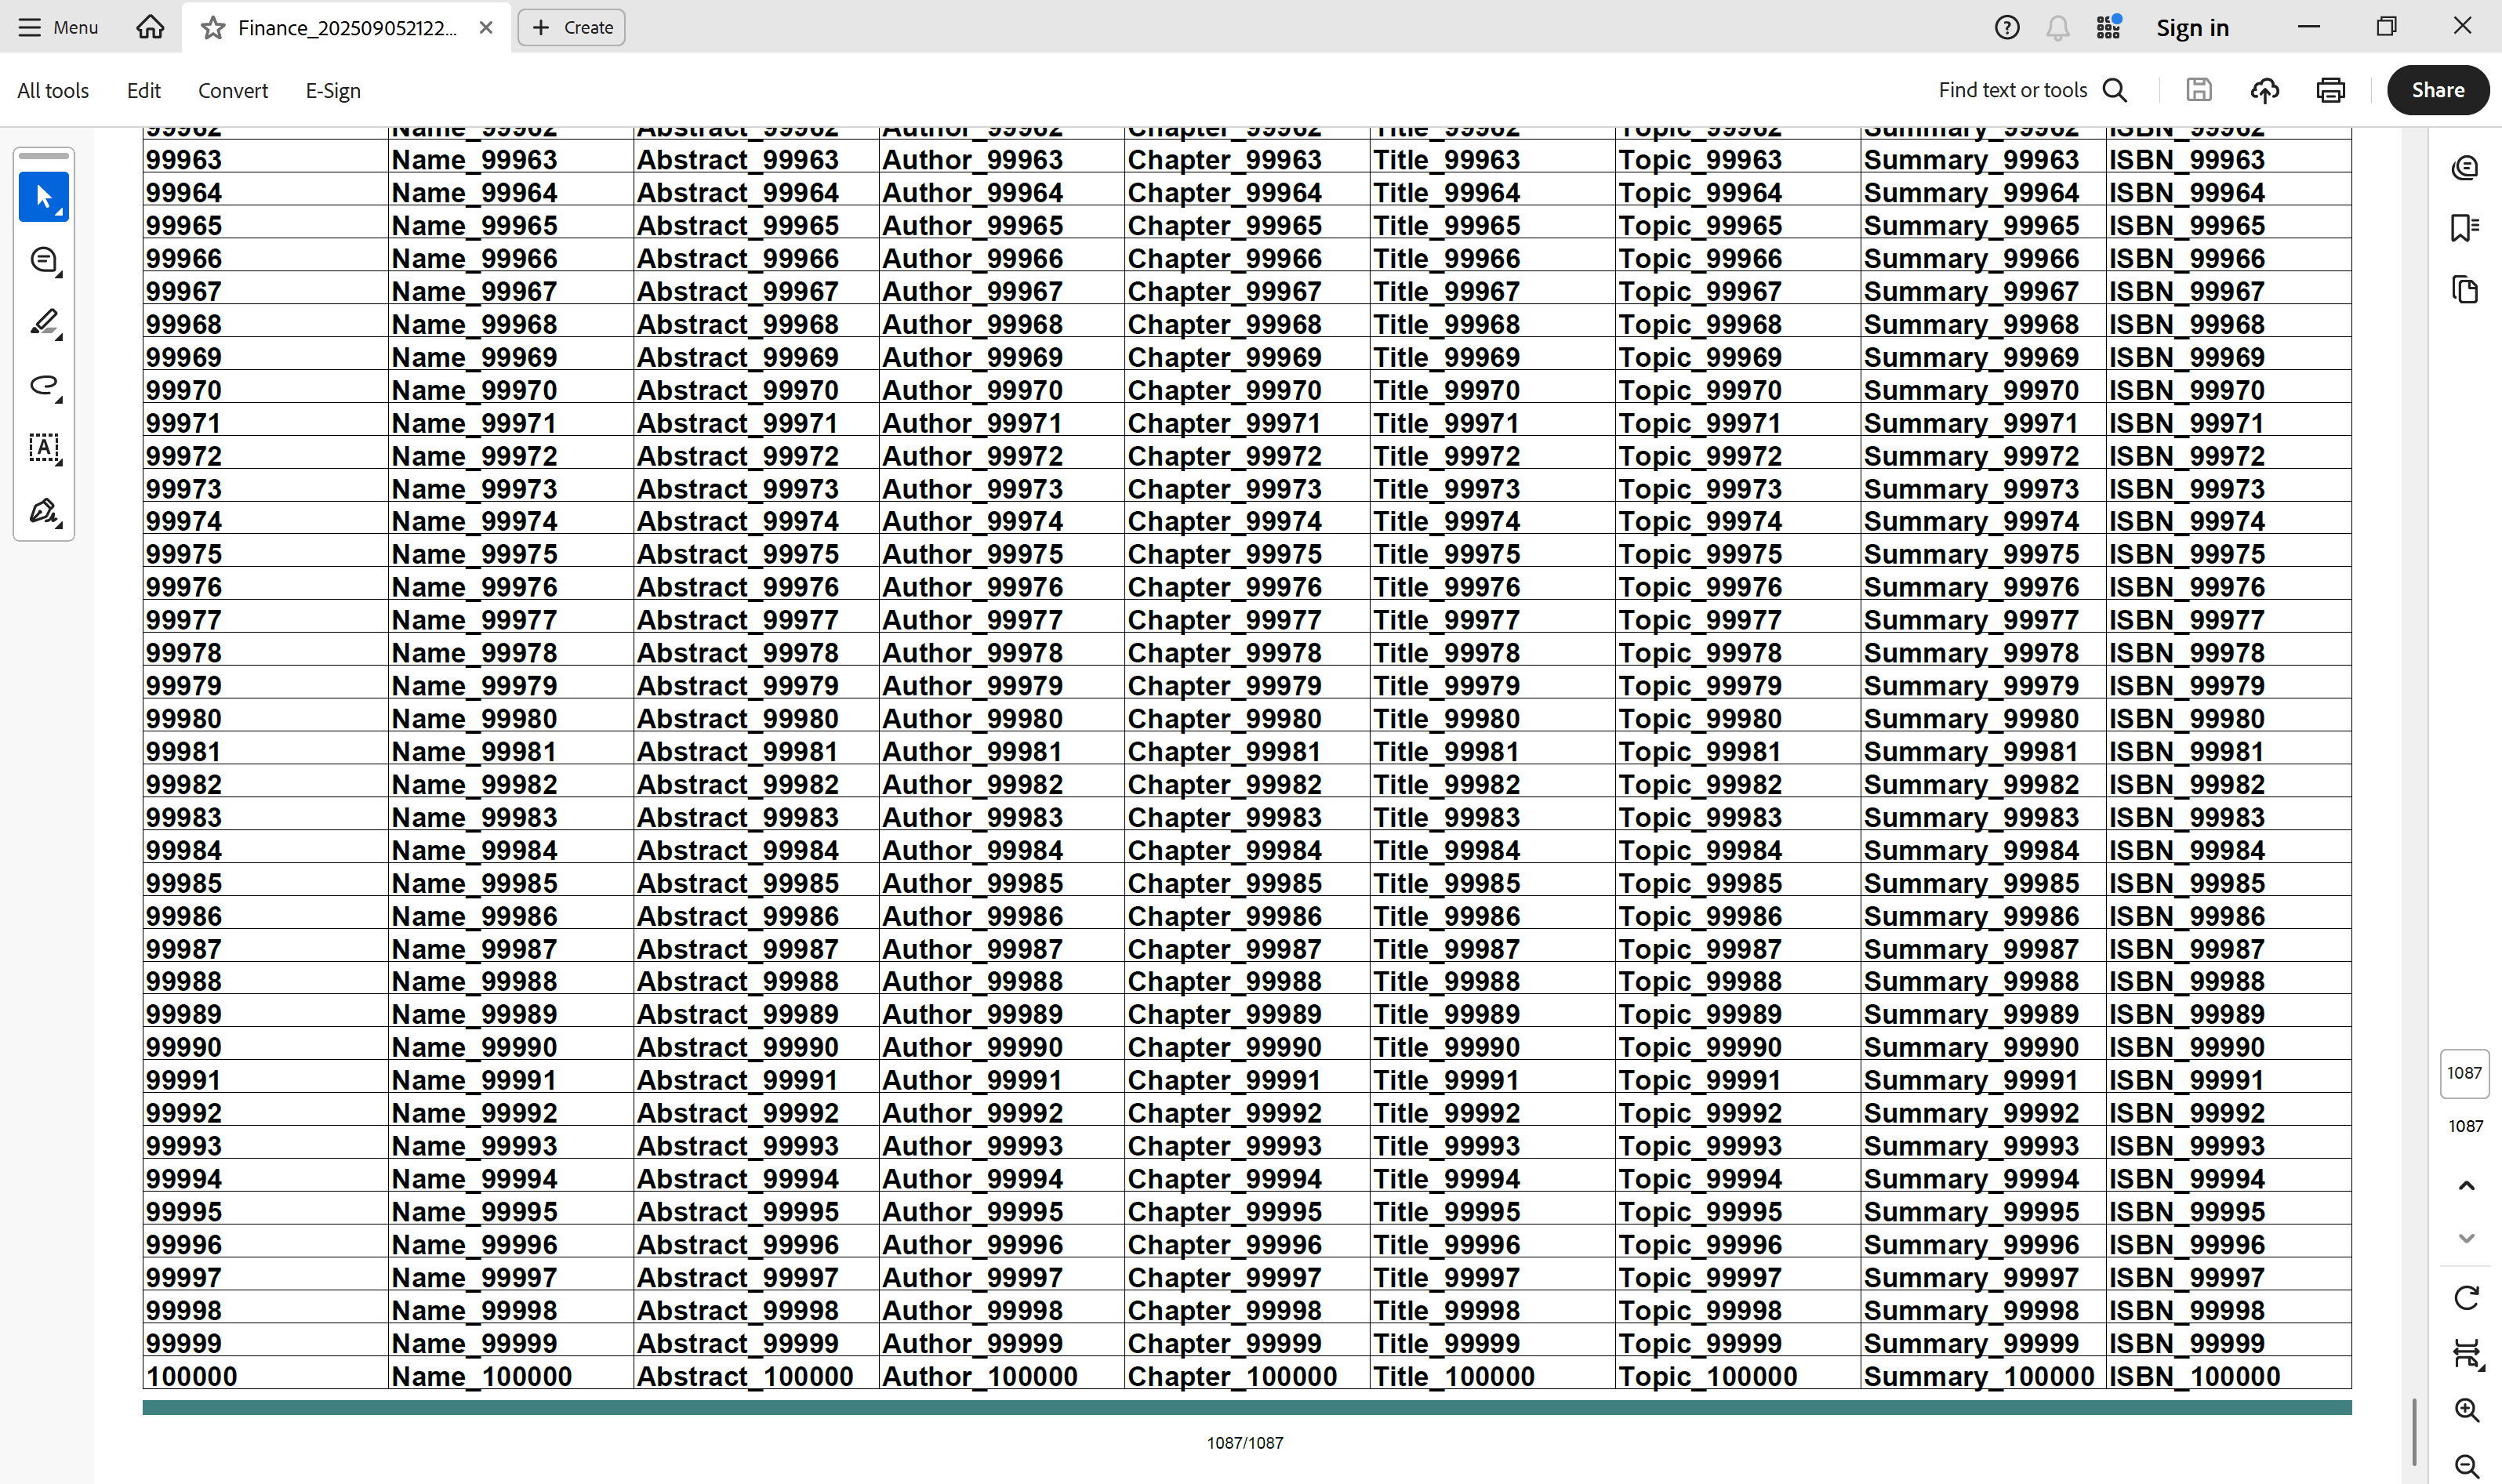The height and width of the screenshot is (1484, 2502).
Task: Open the Fill & Sign tool
Action: 43,512
